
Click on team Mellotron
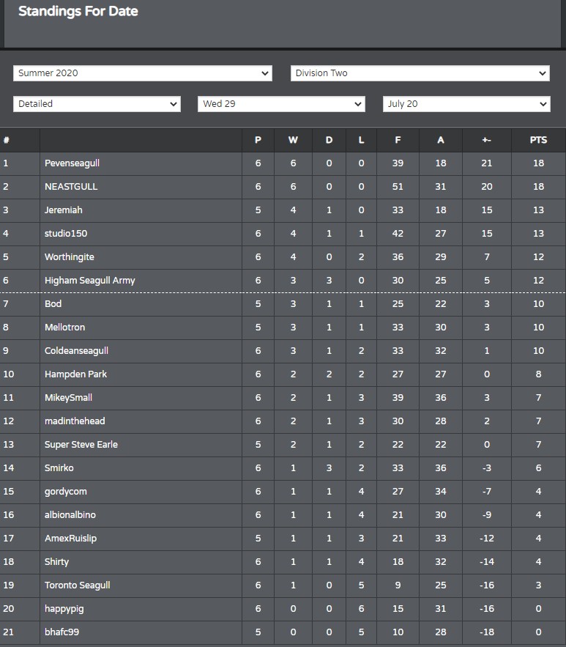tap(64, 328)
